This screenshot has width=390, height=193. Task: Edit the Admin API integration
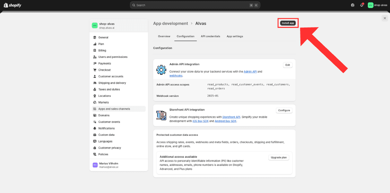point(288,65)
